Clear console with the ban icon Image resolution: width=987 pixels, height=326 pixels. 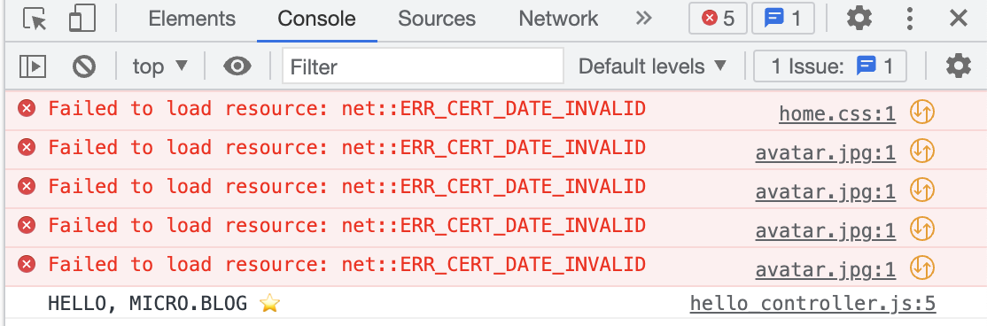[83, 66]
